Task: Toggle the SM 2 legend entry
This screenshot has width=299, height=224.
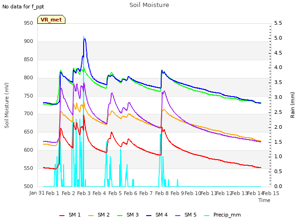Action: coord(99,215)
